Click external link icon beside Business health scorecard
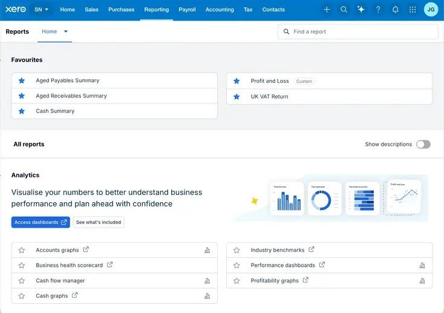This screenshot has height=313, width=444. click(x=109, y=265)
